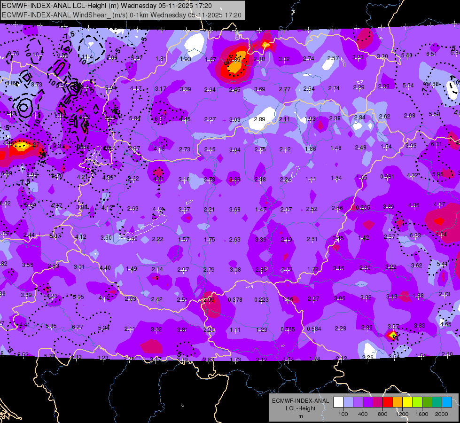Click the grid value 0.223
The width and height of the screenshot is (460, 423).
pos(261,300)
